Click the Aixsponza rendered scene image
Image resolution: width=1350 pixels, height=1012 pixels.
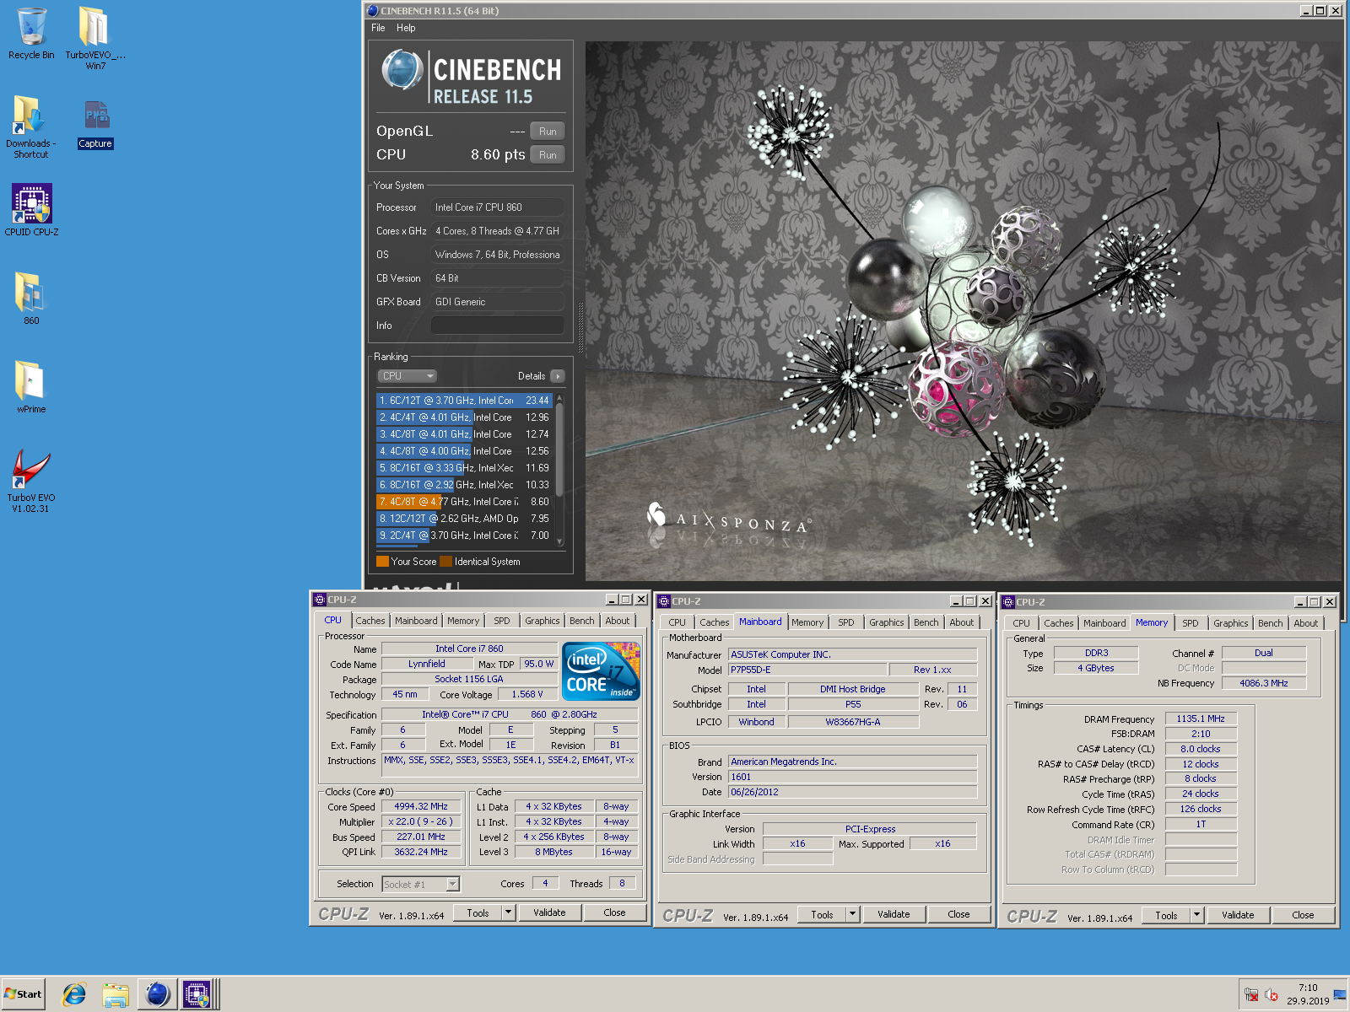964,310
